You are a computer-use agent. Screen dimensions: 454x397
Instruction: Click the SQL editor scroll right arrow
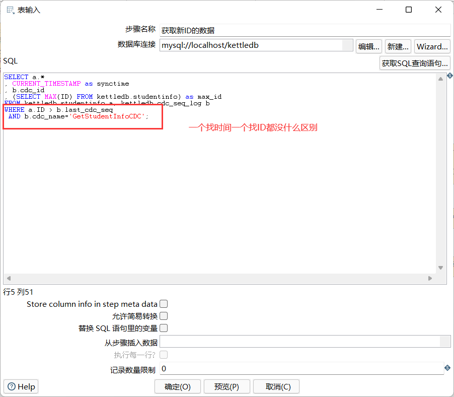[430, 278]
